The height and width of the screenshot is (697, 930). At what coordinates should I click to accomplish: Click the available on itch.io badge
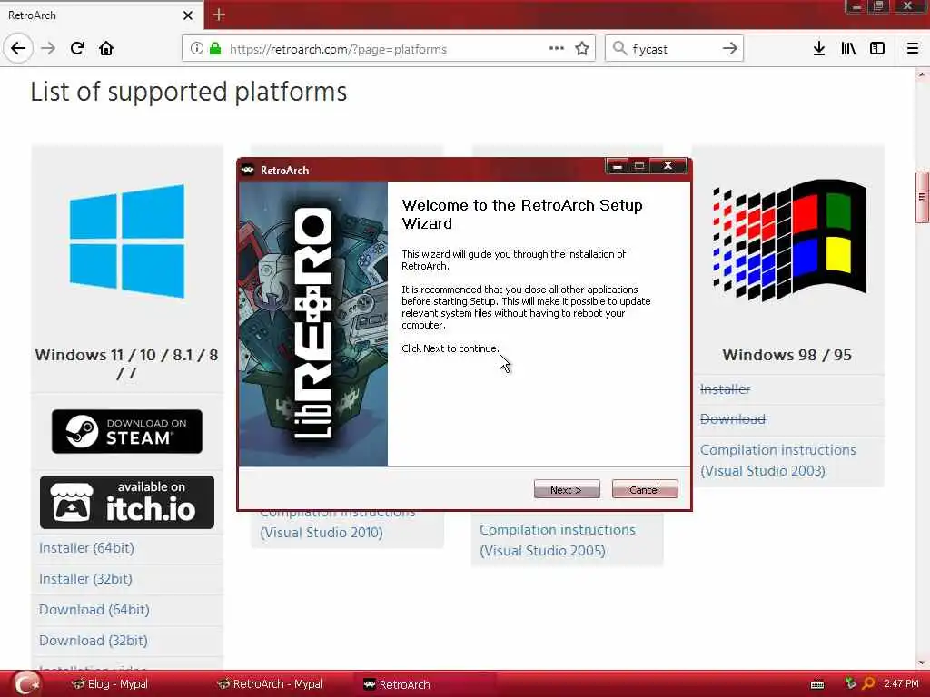click(127, 502)
